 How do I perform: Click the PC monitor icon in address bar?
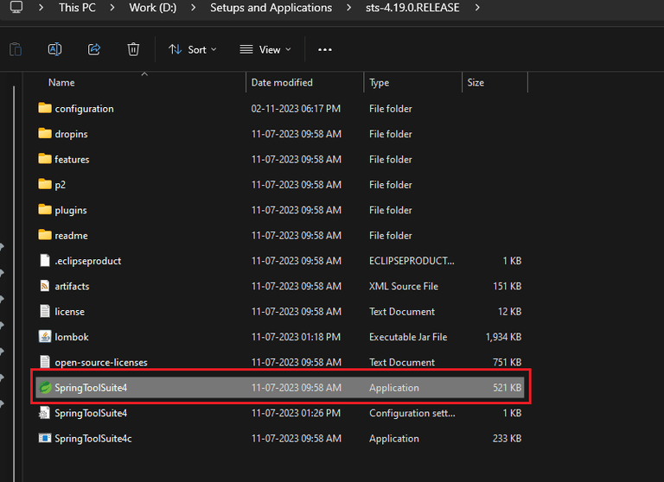point(16,7)
